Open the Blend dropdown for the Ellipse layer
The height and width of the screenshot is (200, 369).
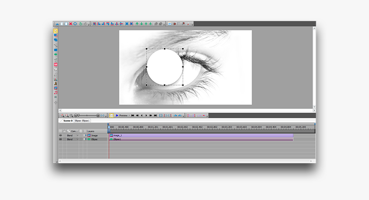coord(78,139)
